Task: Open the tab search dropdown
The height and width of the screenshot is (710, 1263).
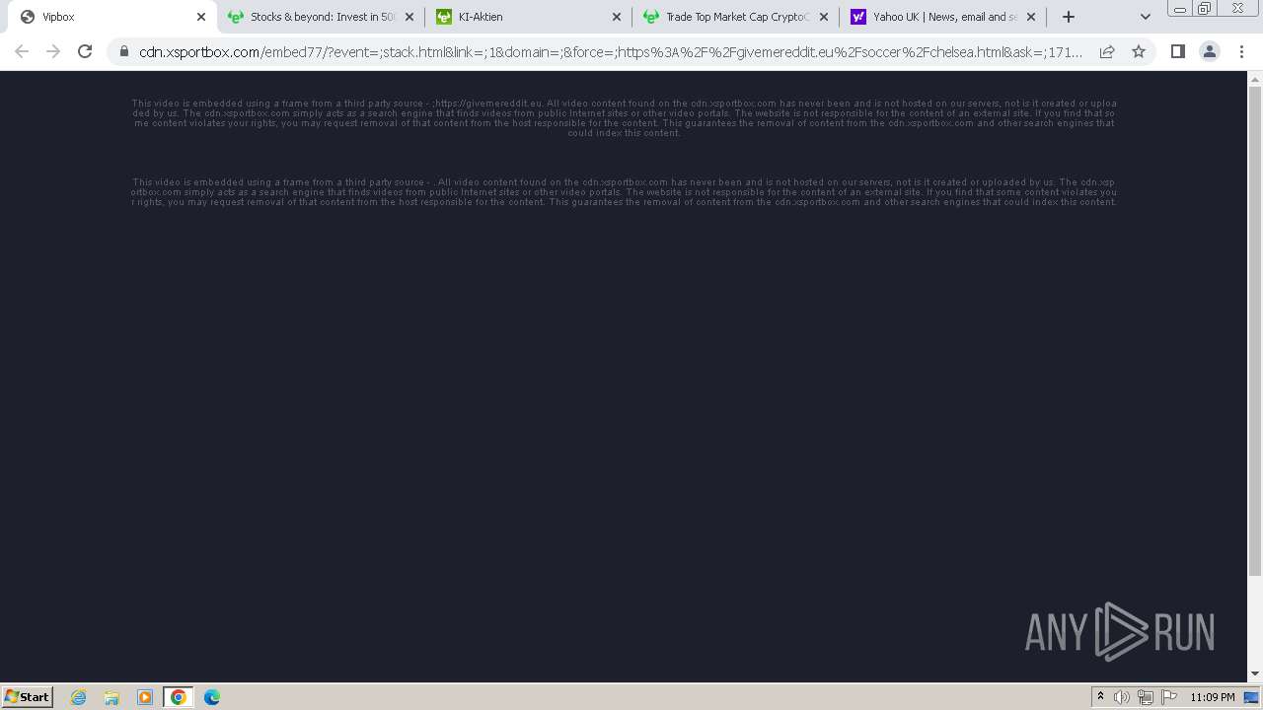Action: pyautogui.click(x=1146, y=17)
